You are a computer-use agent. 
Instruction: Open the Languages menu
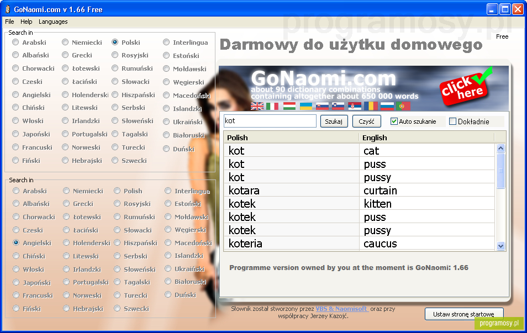point(53,22)
